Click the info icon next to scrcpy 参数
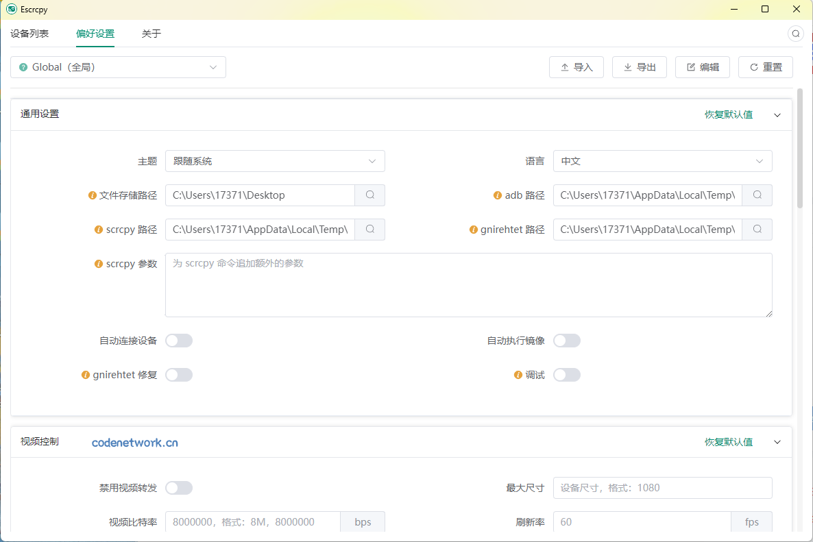Viewport: 813px width, 542px height. [97, 263]
